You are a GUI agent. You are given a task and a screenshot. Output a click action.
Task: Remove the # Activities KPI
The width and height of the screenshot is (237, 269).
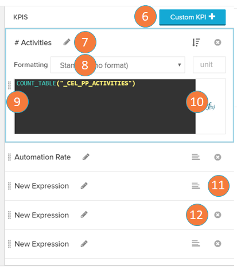click(217, 42)
